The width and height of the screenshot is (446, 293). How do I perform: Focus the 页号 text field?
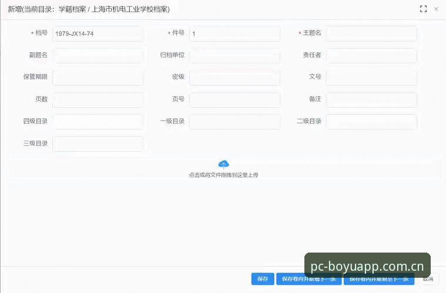click(x=234, y=100)
